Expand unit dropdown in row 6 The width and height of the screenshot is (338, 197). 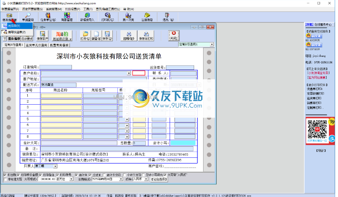coord(127,125)
